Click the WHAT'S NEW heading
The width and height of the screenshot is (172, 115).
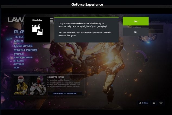[x=55, y=77]
